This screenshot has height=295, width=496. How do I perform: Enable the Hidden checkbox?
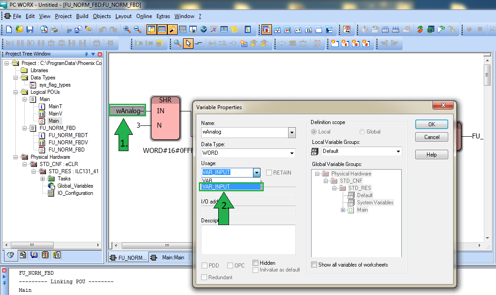click(x=256, y=263)
